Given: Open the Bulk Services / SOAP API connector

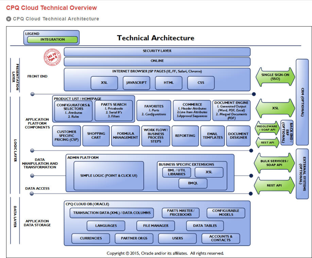Looking at the screenshot, I should 275,163.
